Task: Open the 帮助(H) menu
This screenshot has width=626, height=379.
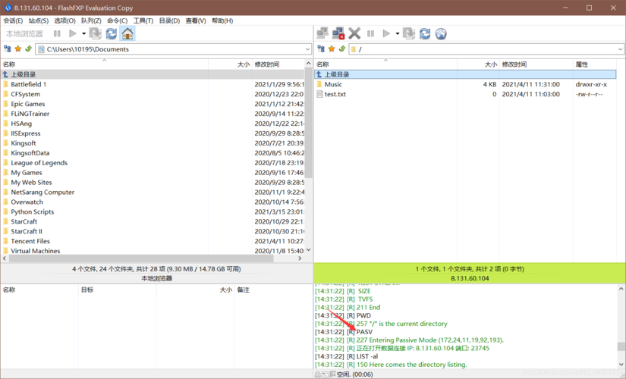Action: [x=222, y=20]
